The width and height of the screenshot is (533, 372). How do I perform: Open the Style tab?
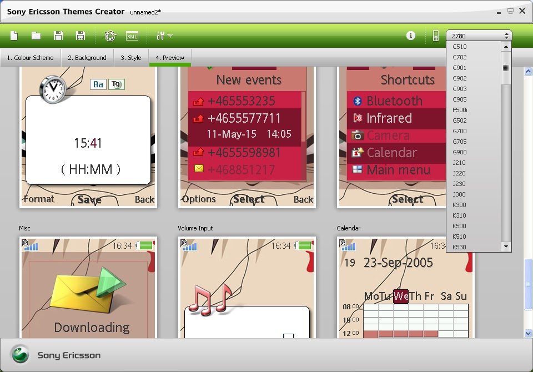tap(131, 58)
